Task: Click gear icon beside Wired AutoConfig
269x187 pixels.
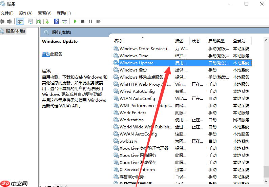Action: click(116, 91)
